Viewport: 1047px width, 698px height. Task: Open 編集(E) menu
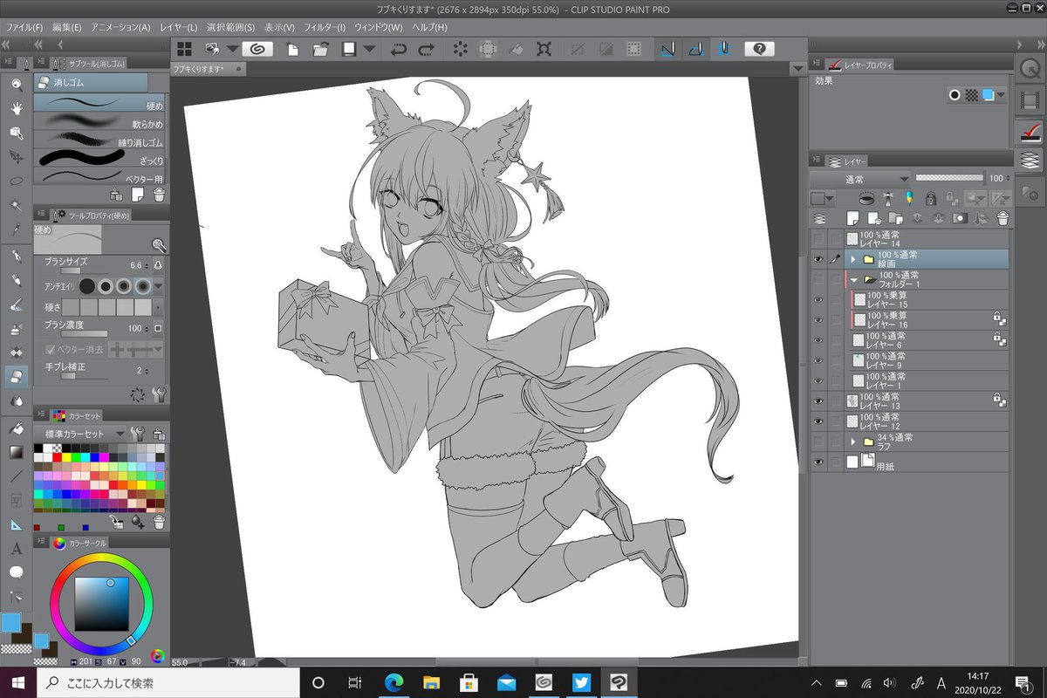(66, 28)
